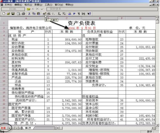Viewport: 160px width, 133px height.
Task: Open the 工具(T) menu
Action: tap(48, 5)
